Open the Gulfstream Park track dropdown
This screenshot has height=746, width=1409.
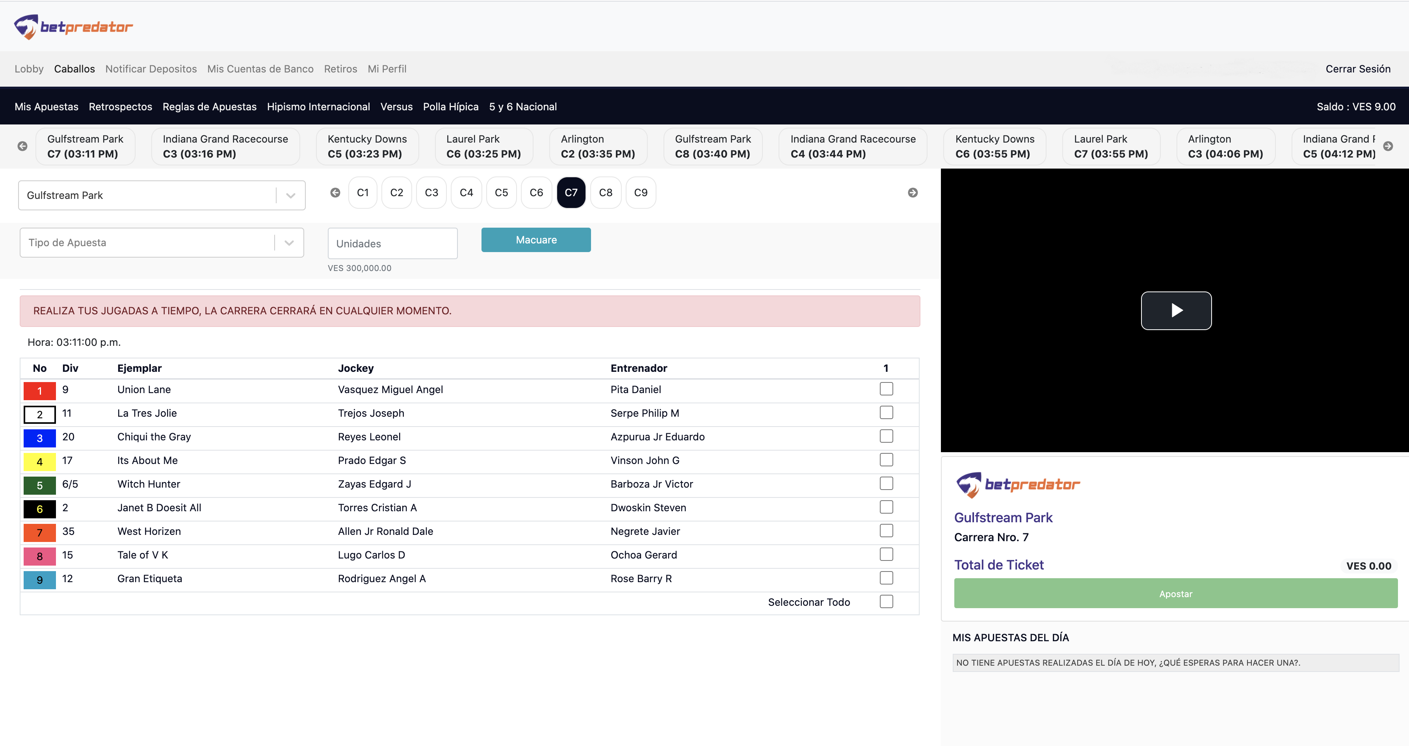pyautogui.click(x=162, y=195)
